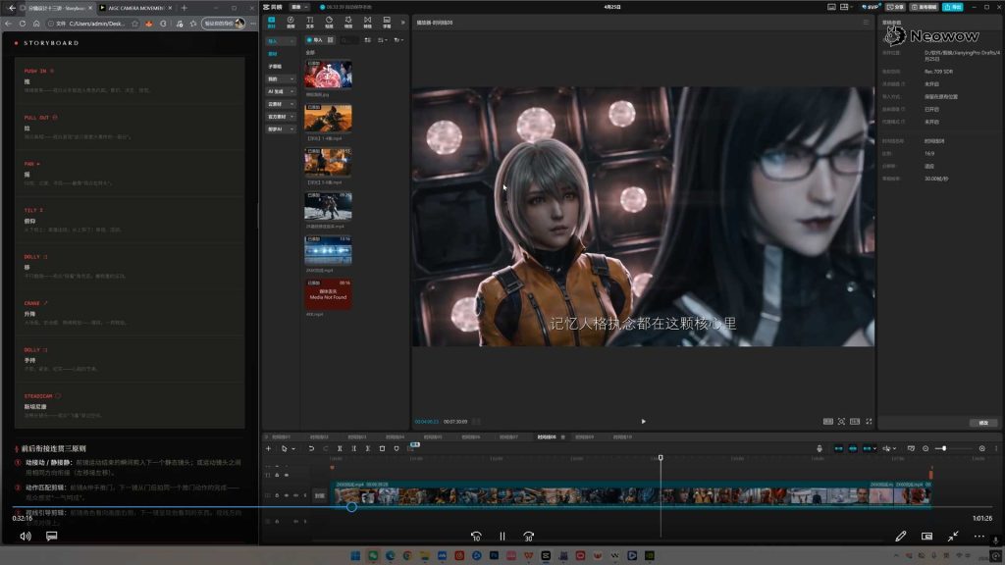Toggle subtitles in the video overlay

(x=52, y=537)
